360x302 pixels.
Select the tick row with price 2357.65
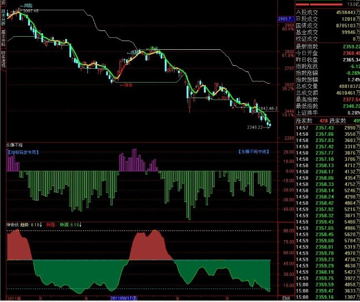328,228
